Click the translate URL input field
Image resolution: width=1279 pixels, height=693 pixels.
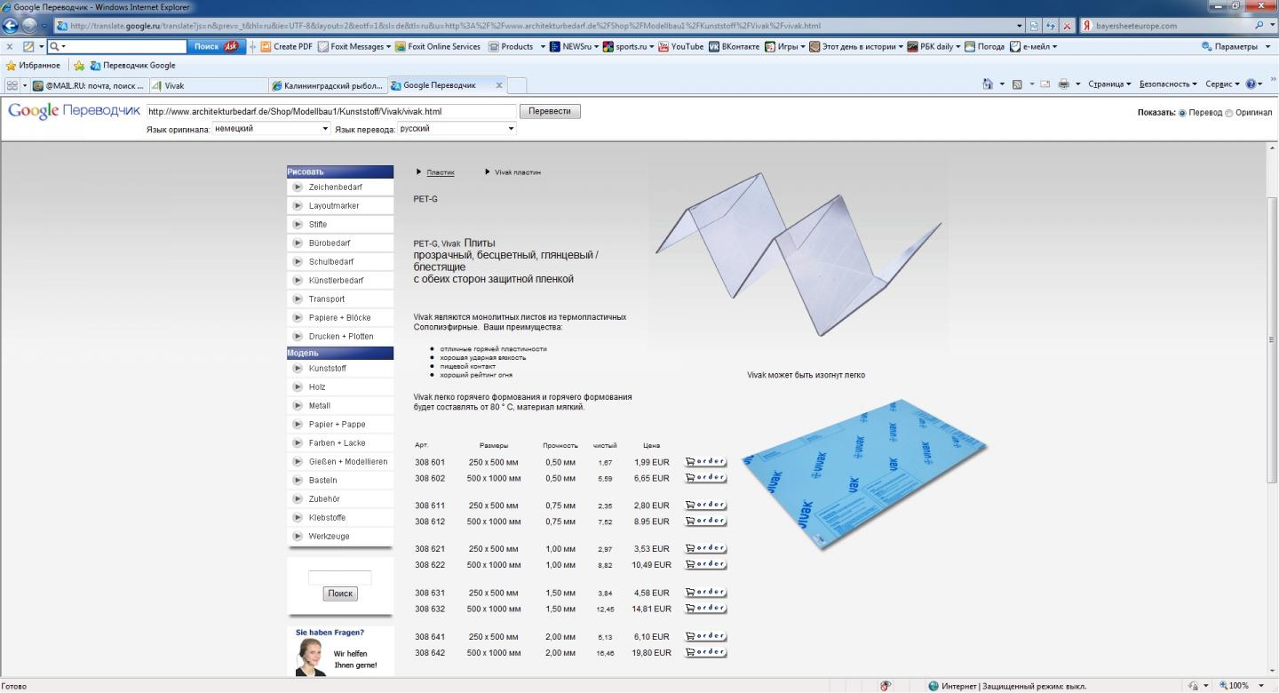(x=330, y=112)
